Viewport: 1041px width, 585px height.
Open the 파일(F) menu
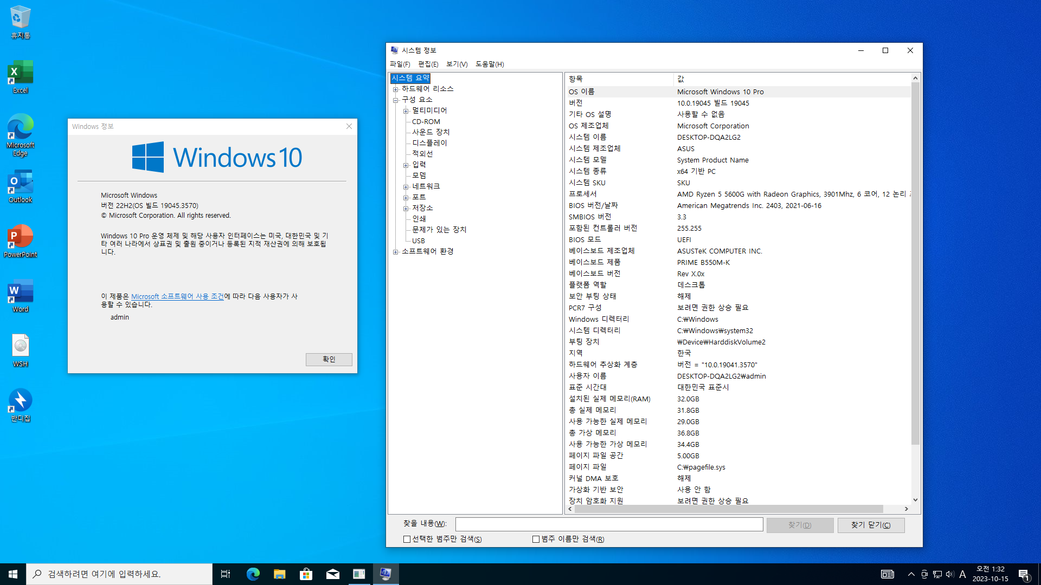[x=400, y=64]
